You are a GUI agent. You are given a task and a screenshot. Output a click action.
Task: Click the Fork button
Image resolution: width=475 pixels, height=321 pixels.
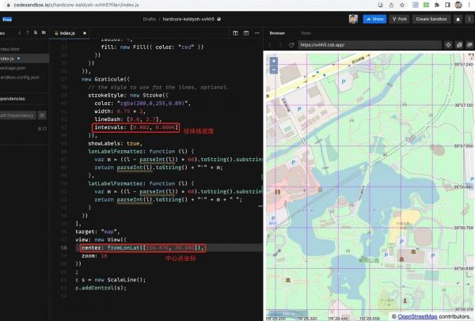pyautogui.click(x=400, y=18)
